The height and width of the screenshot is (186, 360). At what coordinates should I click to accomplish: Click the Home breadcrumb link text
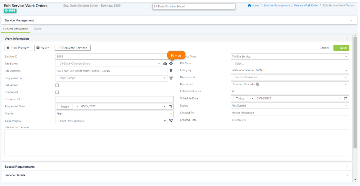pos(255,5)
